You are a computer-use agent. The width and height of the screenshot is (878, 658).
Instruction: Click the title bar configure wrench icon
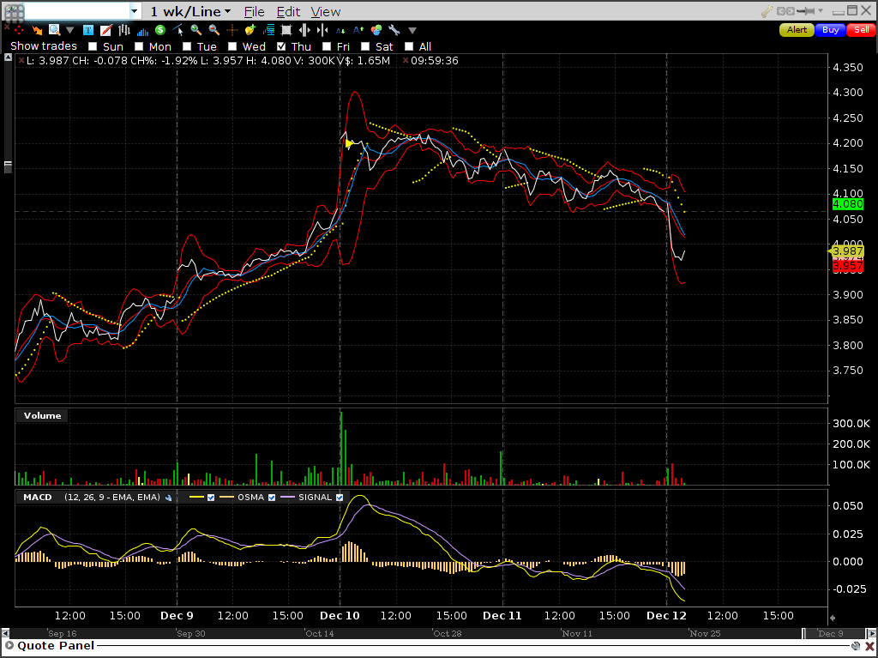(x=767, y=11)
